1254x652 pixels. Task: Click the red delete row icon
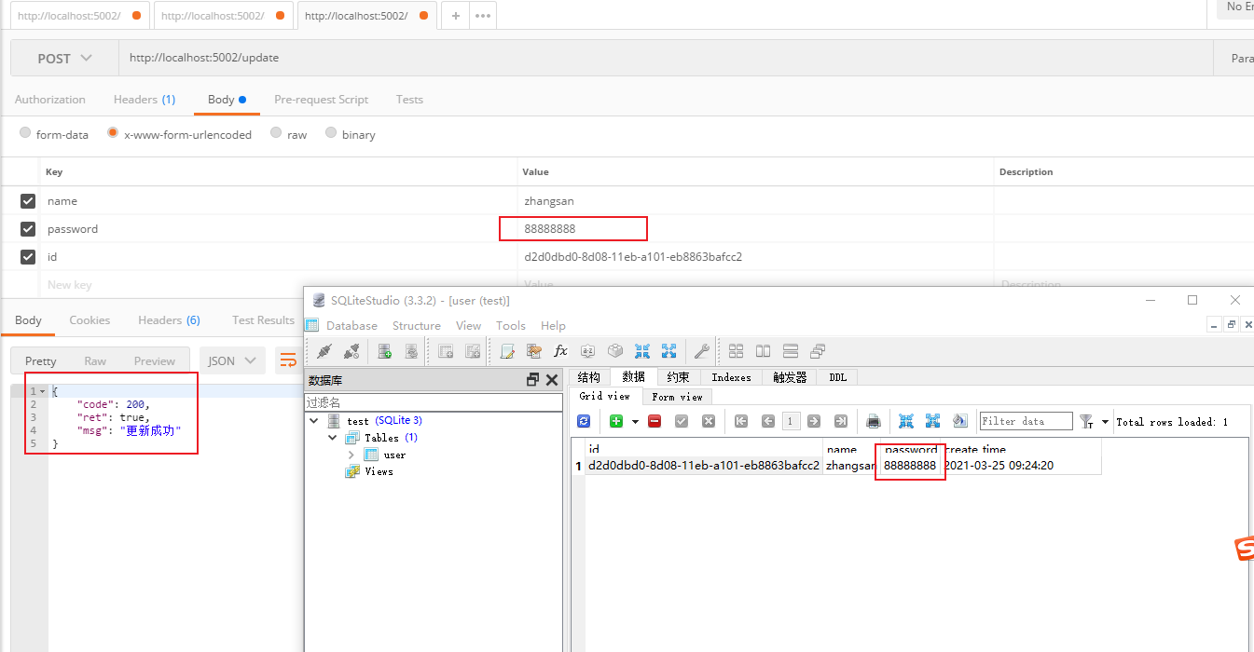point(655,421)
